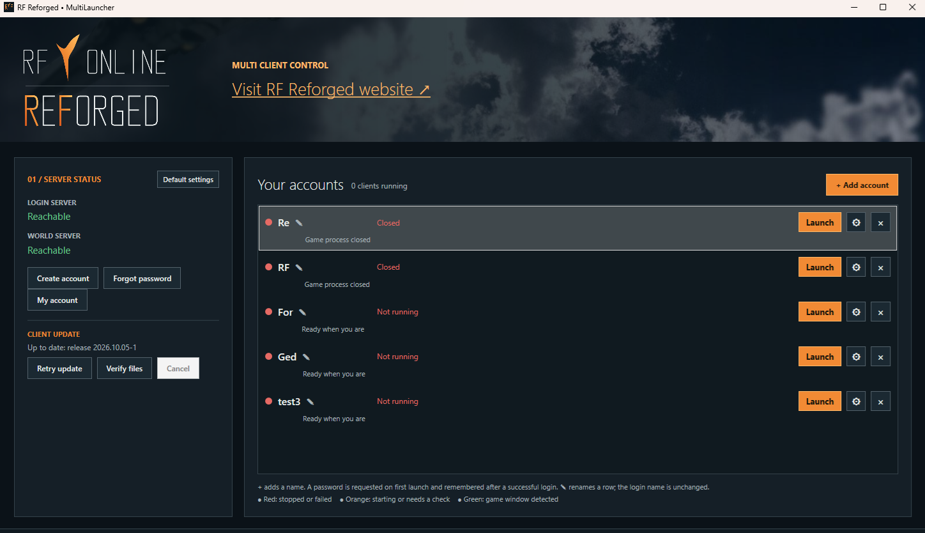This screenshot has width=925, height=533.
Task: Open settings gear for Ged account
Action: tap(856, 357)
